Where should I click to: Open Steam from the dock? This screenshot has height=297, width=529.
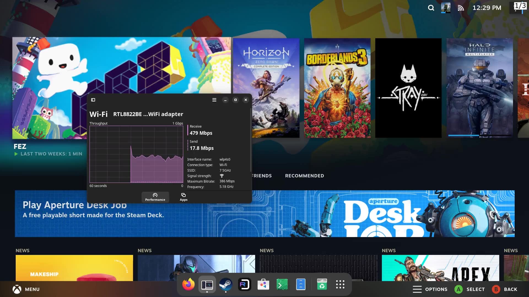click(x=226, y=284)
